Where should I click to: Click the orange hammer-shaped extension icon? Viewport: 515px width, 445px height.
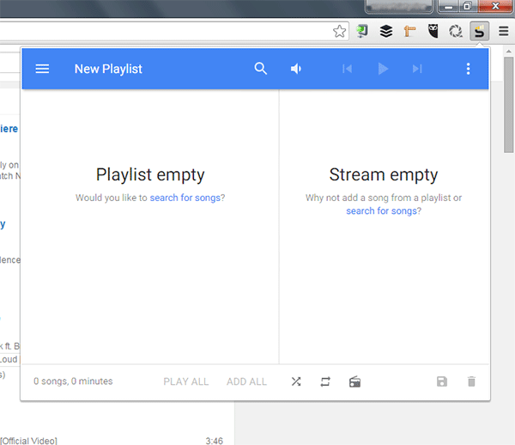tap(409, 32)
